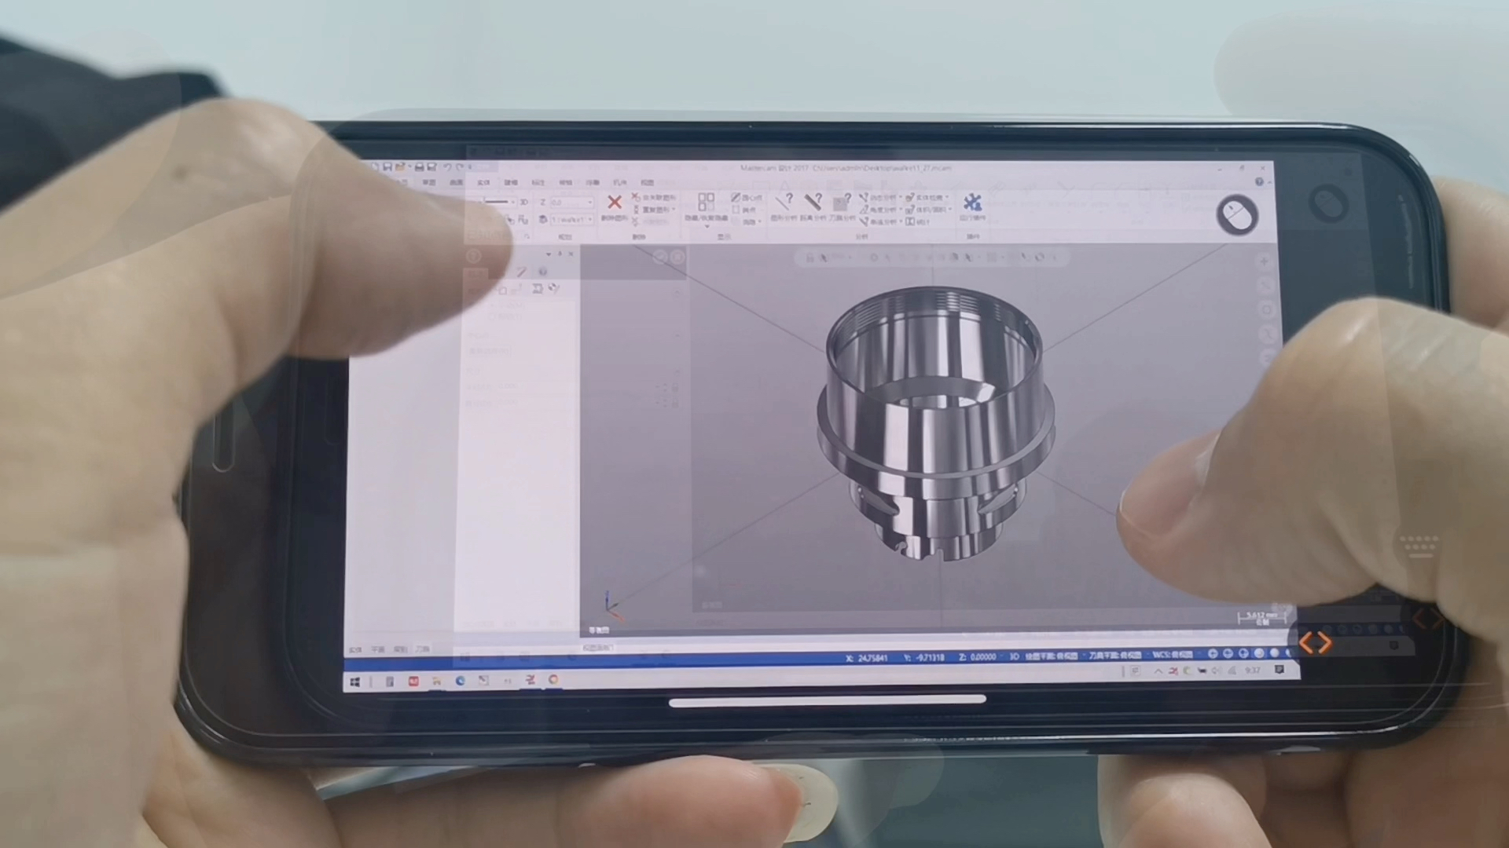Open the manager panel options dropdown arrow
The height and width of the screenshot is (848, 1509).
coord(549,254)
